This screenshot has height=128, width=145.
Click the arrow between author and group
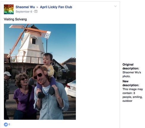pyautogui.click(x=38, y=7)
